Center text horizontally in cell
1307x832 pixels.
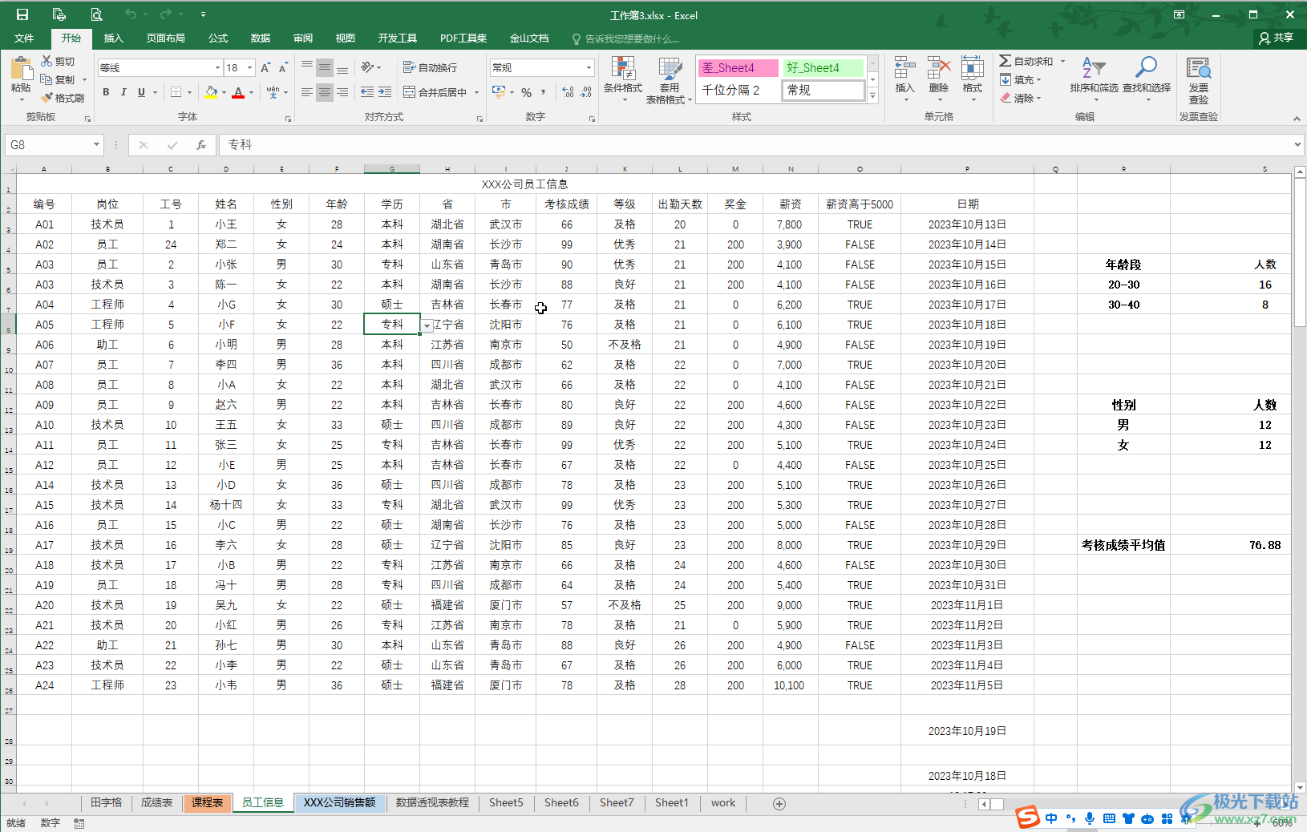coord(325,92)
